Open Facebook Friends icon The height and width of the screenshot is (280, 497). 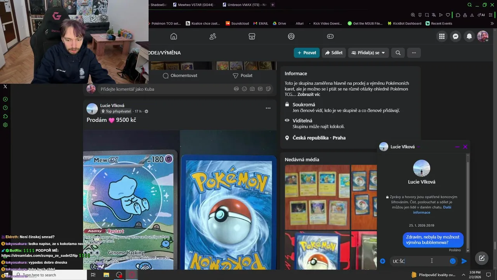click(213, 36)
